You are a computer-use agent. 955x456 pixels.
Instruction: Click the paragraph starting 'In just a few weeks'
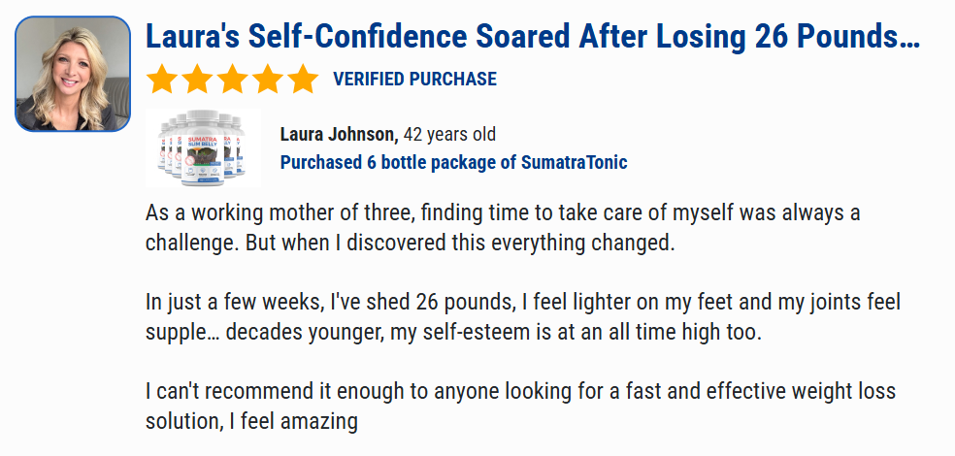point(522,317)
